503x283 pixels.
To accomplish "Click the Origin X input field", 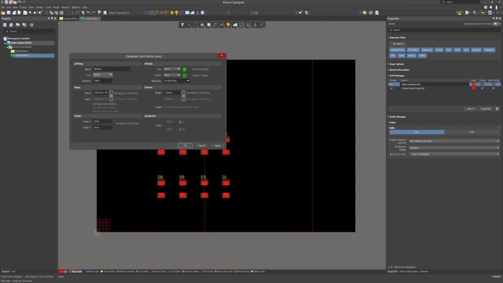I will pyautogui.click(x=103, y=121).
